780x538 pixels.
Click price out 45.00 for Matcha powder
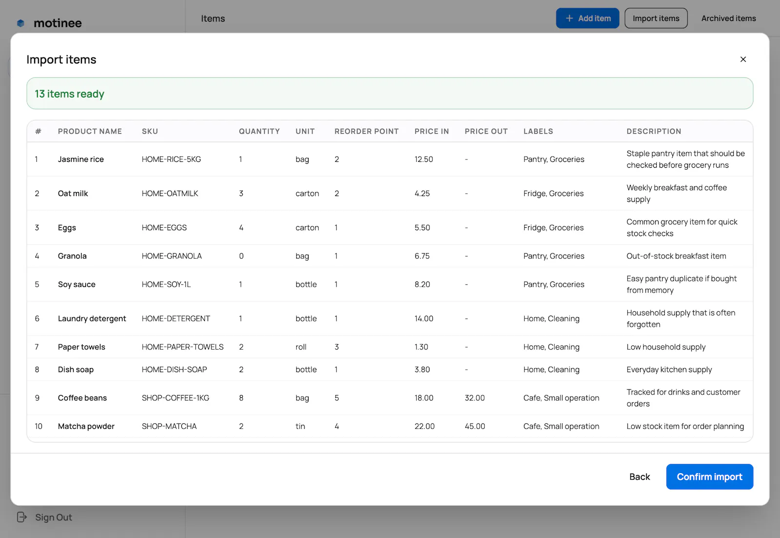click(474, 426)
